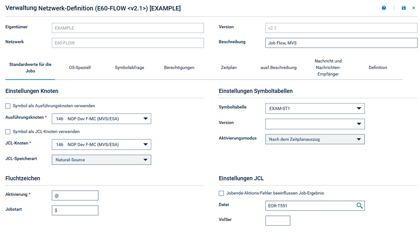Click the Beschreibung field containing Job Flow, MVS
The image size is (420, 234).
pos(341,43)
